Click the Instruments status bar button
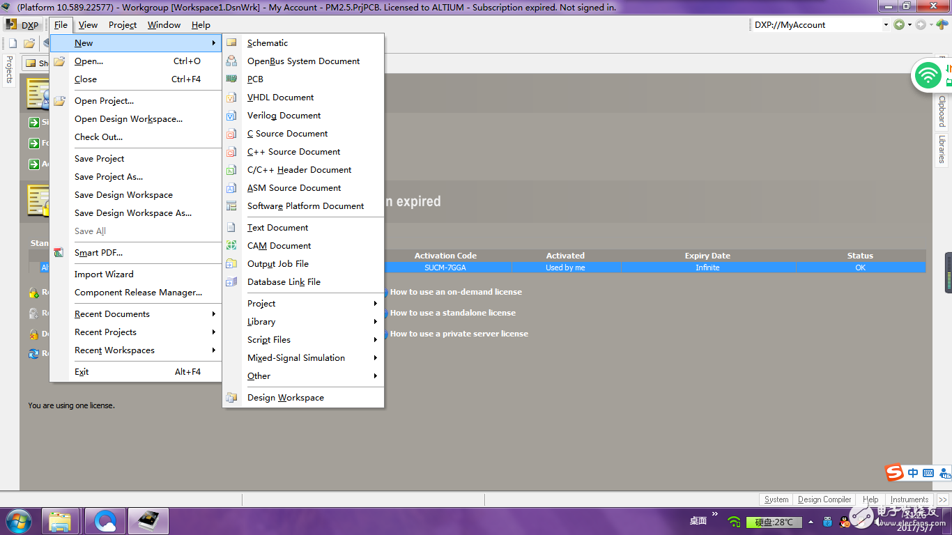The height and width of the screenshot is (535, 952). pos(909,499)
